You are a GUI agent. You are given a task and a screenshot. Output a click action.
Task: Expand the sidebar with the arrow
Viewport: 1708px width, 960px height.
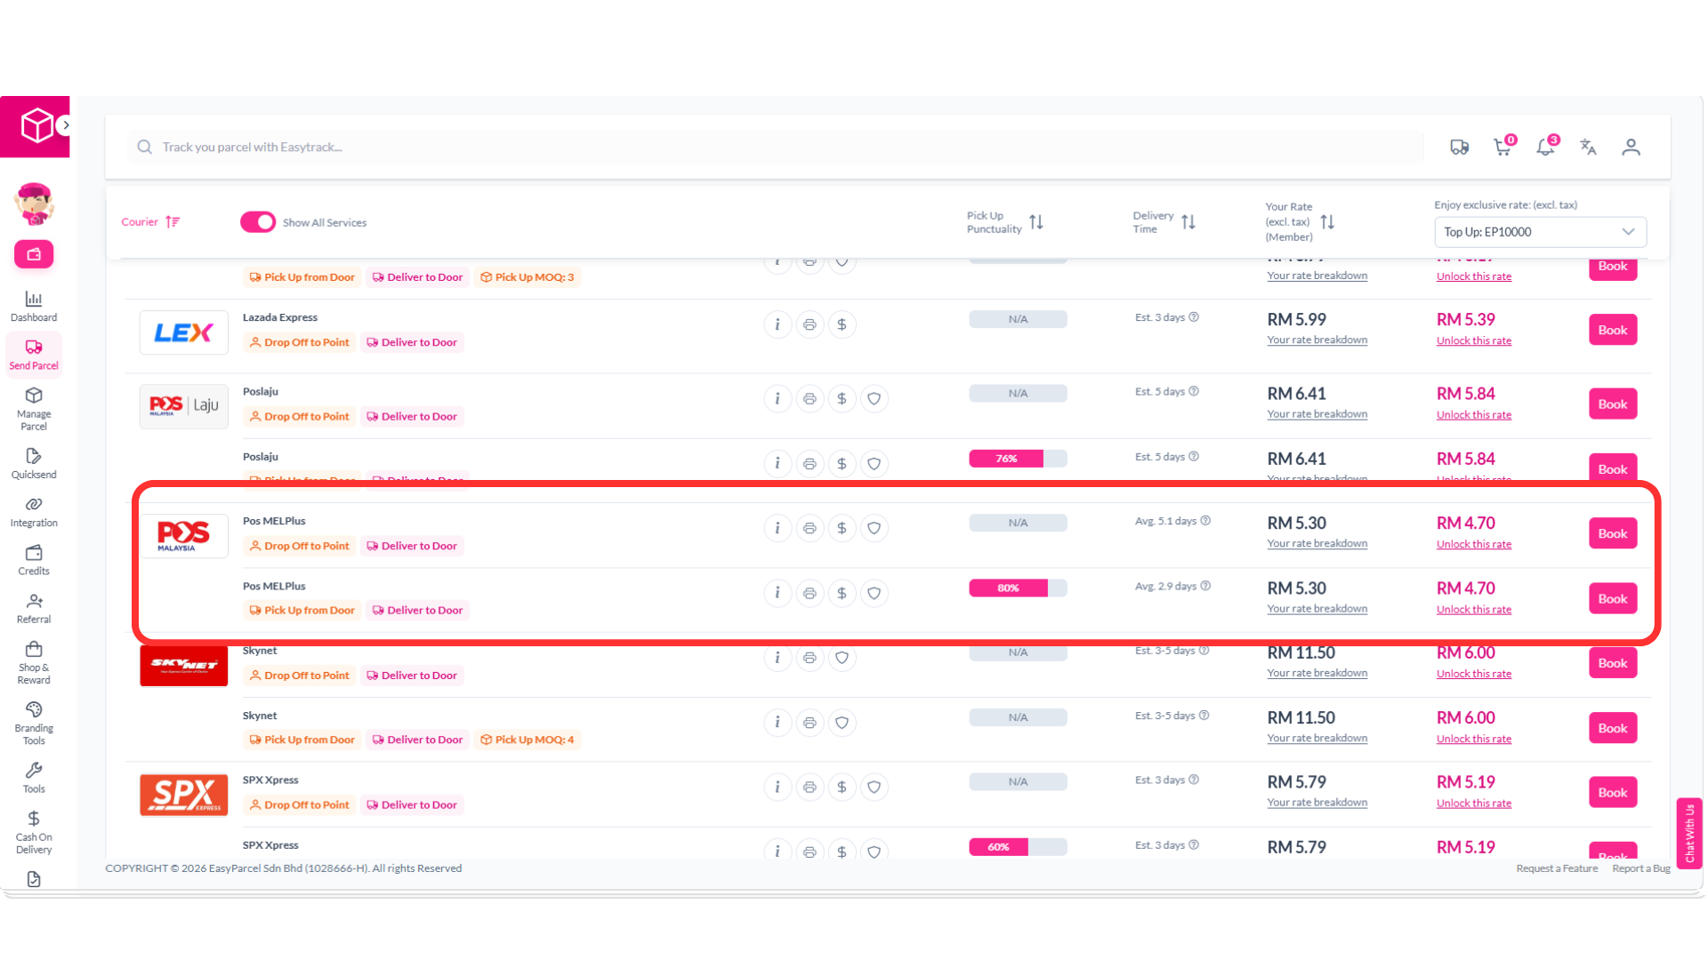65,125
